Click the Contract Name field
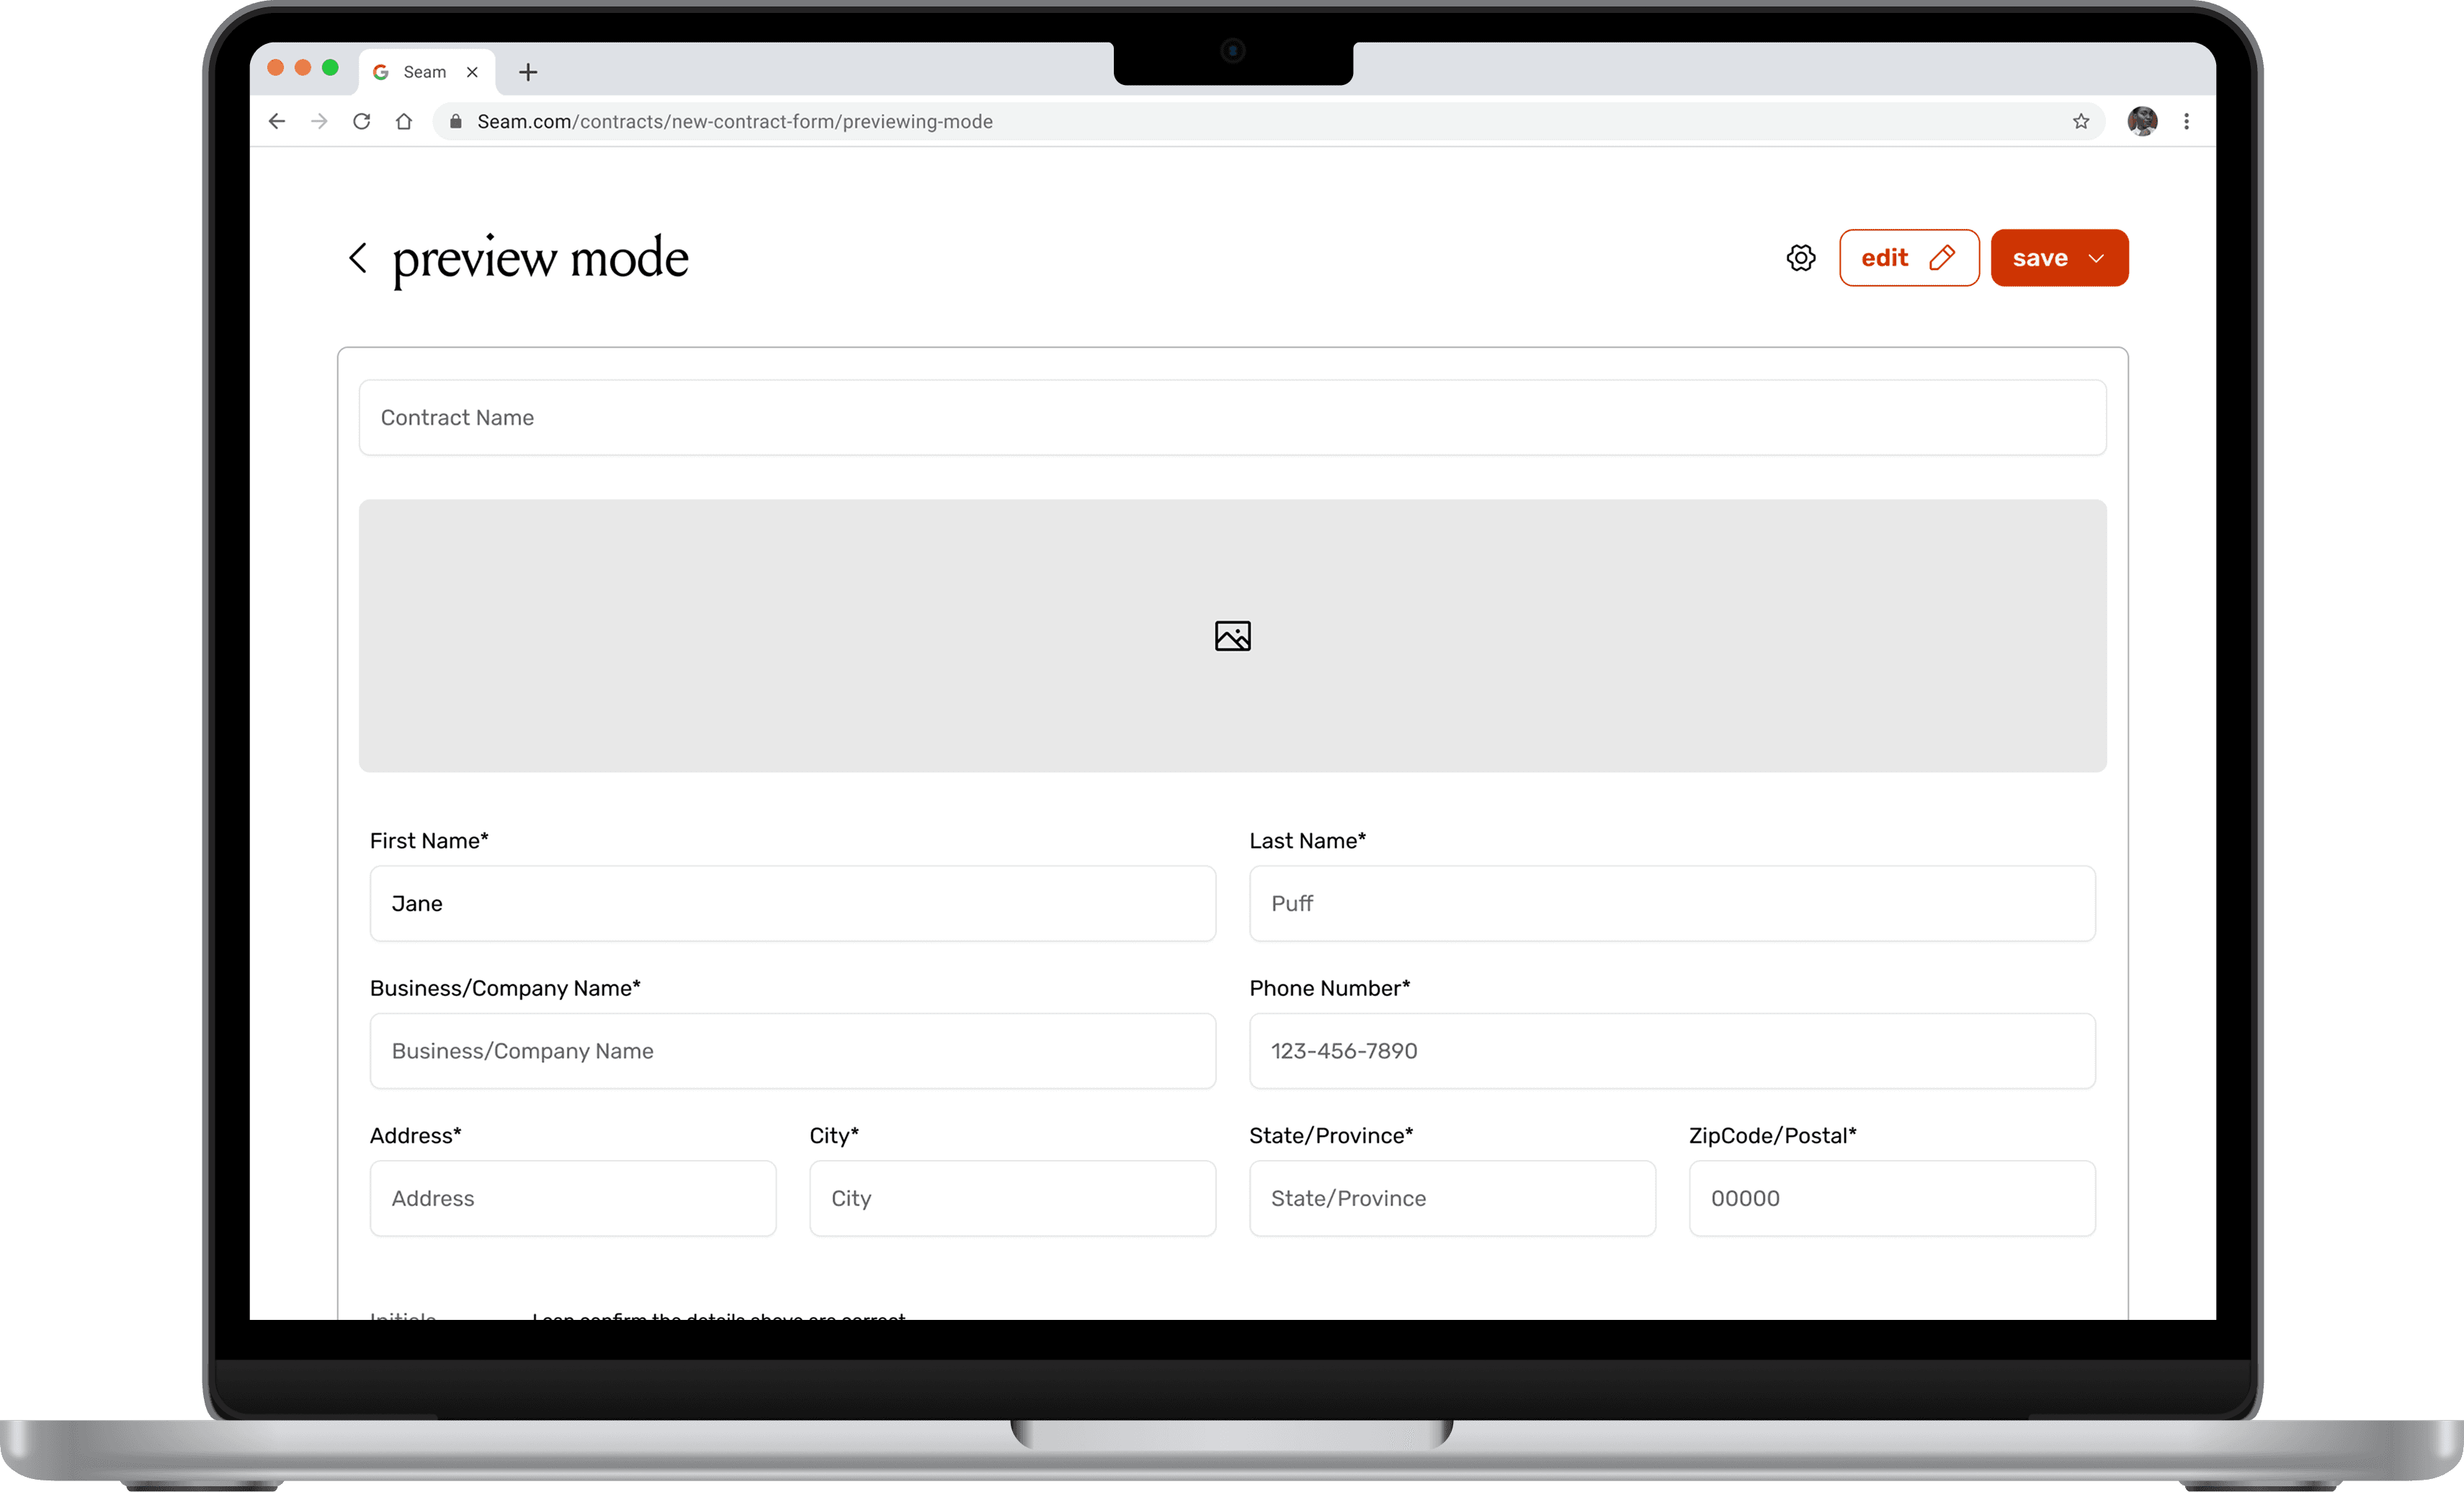The height and width of the screenshot is (1492, 2464). pyautogui.click(x=1232, y=418)
